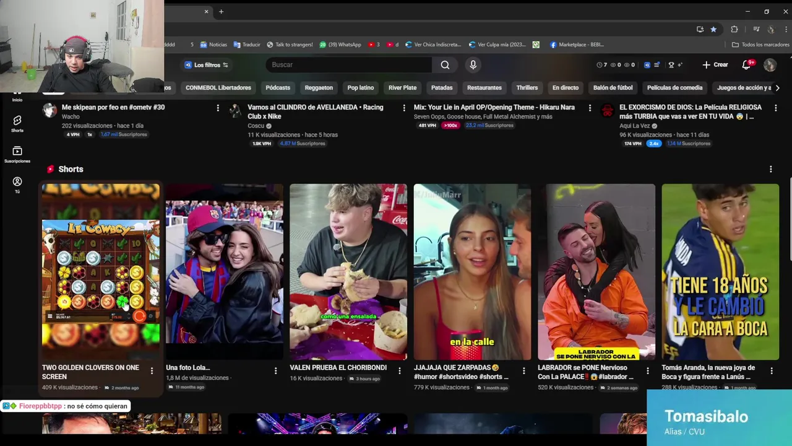Open options for Tomás Aranda short
This screenshot has height=446, width=792.
tap(772, 371)
